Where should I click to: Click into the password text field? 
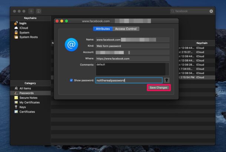pyautogui.click(x=129, y=80)
